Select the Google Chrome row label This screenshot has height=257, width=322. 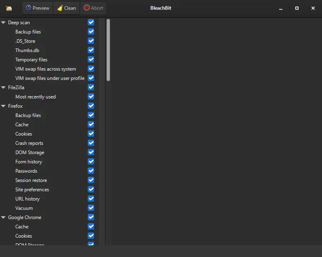click(25, 217)
